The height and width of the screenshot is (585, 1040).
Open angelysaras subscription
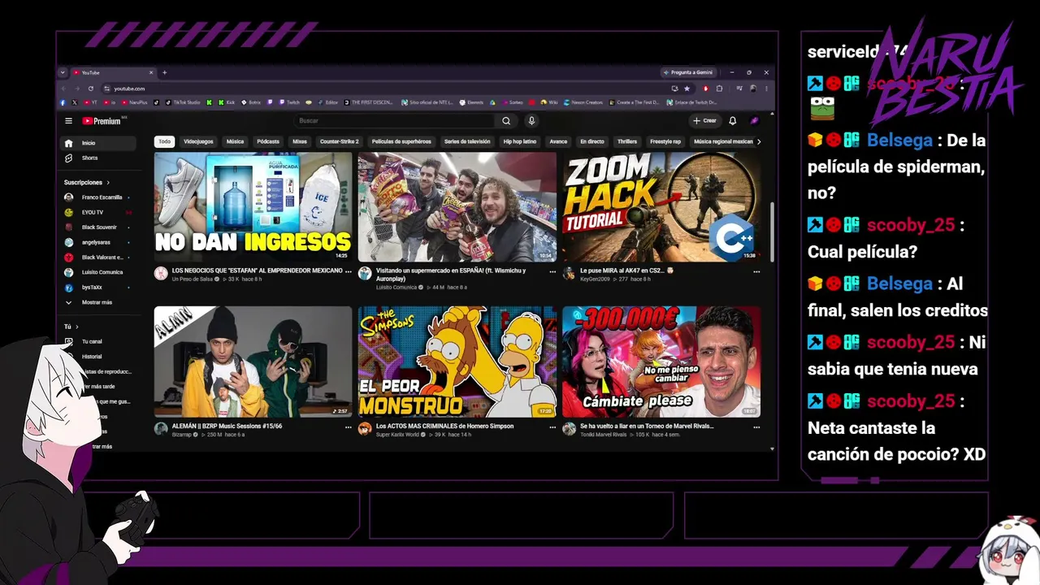(99, 242)
